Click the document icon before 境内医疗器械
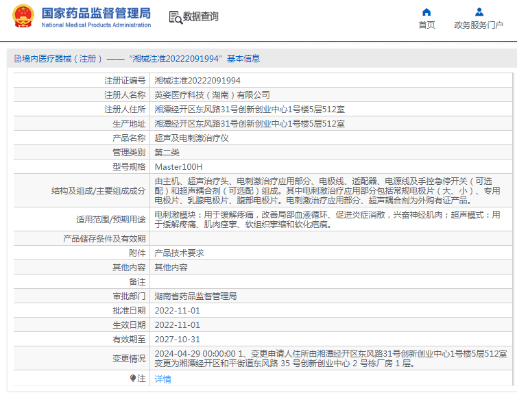 pyautogui.click(x=17, y=59)
